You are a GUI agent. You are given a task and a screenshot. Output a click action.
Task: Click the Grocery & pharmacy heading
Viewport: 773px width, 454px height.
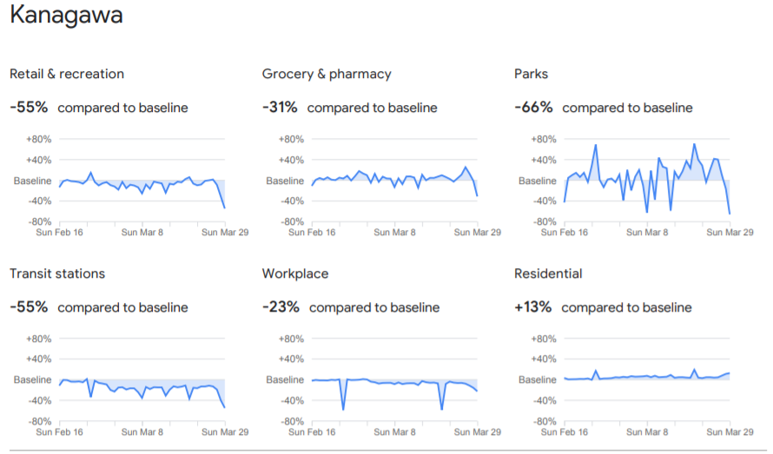327,74
